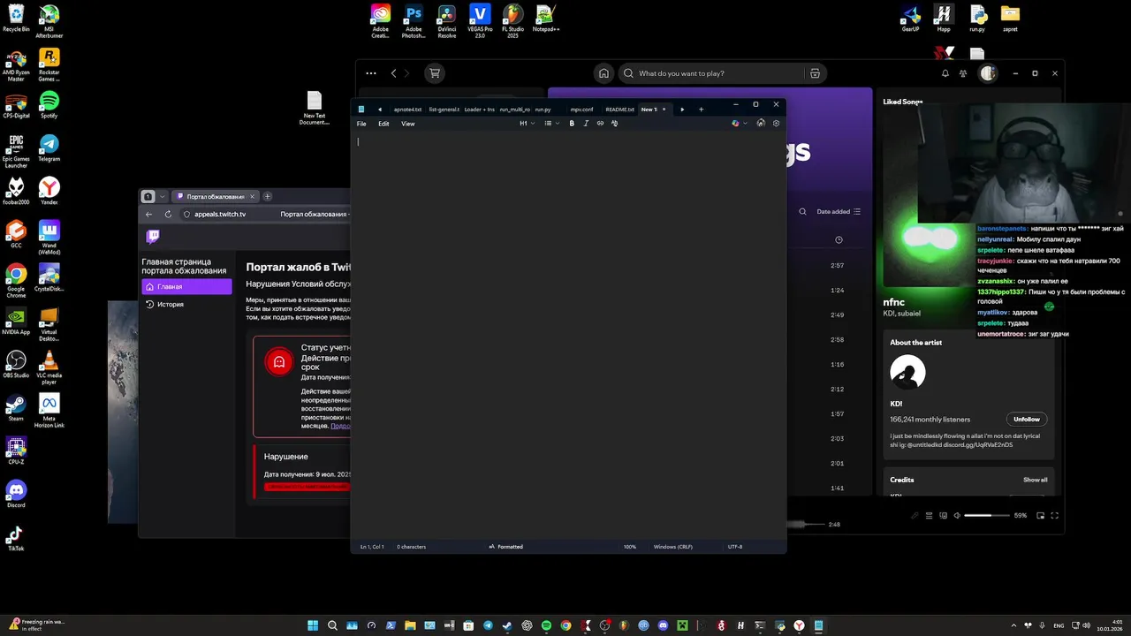Go back in Spotify navigation
This screenshot has width=1131, height=636.
(394, 73)
